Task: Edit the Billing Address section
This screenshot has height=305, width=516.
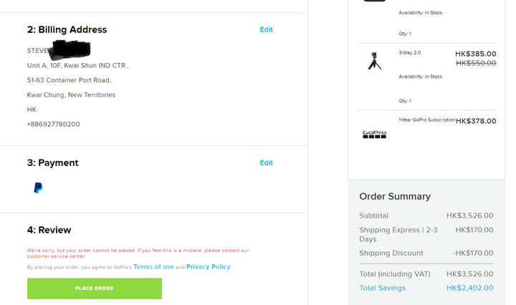Action: pos(266,29)
